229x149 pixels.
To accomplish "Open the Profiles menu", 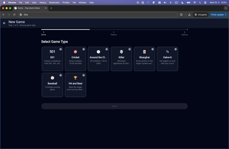I will coord(66,3).
